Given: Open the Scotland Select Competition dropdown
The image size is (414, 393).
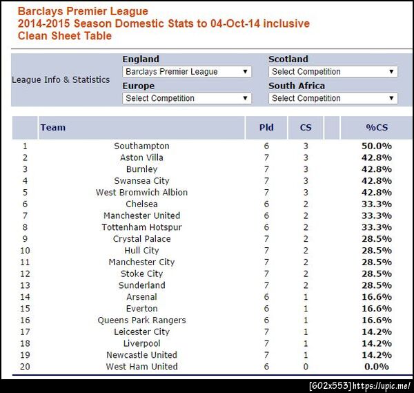Looking at the screenshot, I should (333, 72).
